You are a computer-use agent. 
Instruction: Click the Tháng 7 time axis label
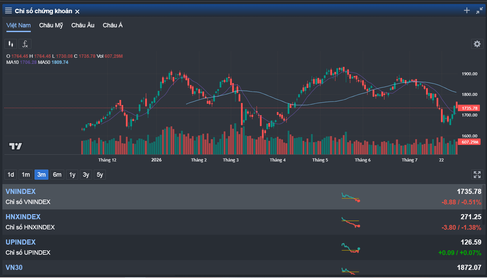pos(409,160)
